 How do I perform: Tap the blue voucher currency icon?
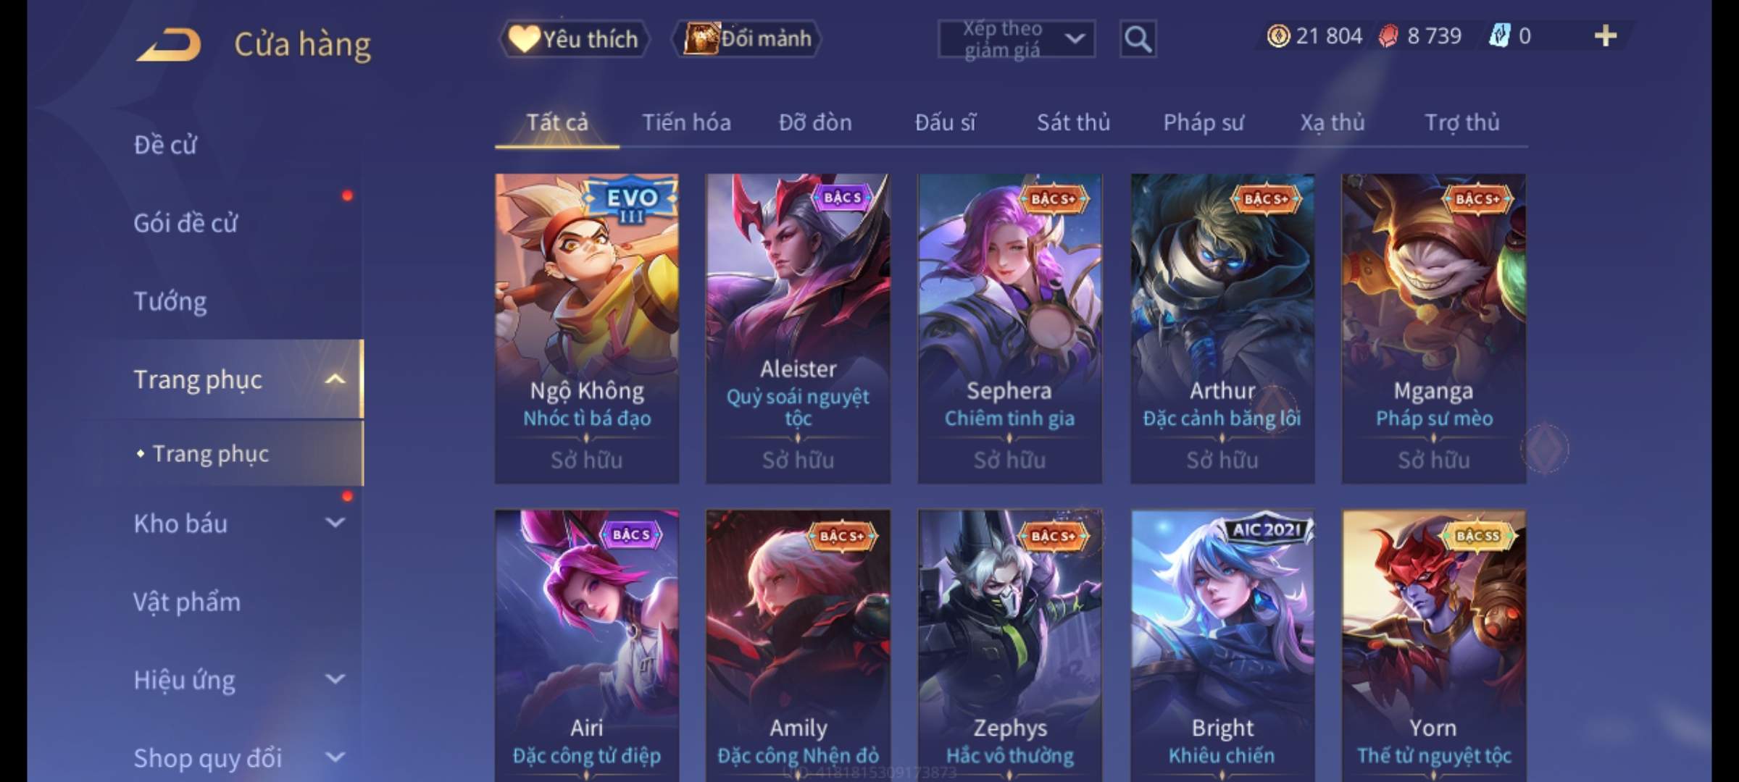click(x=1499, y=35)
